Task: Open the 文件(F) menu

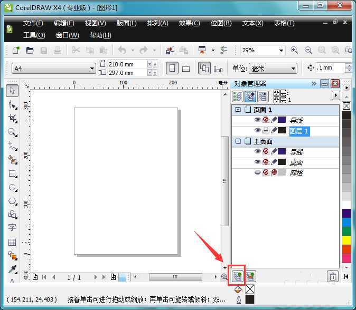Action: click(33, 23)
